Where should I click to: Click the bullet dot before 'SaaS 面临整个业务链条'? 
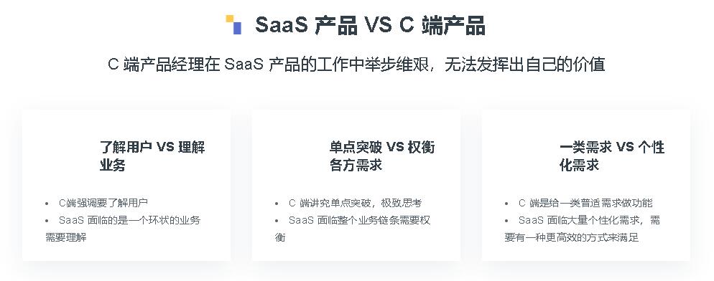[277, 221]
